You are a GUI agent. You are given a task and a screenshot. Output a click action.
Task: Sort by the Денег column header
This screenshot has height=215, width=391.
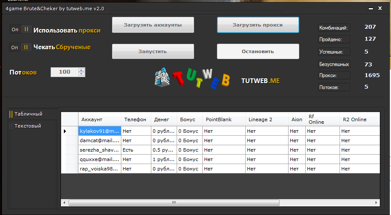coord(164,119)
